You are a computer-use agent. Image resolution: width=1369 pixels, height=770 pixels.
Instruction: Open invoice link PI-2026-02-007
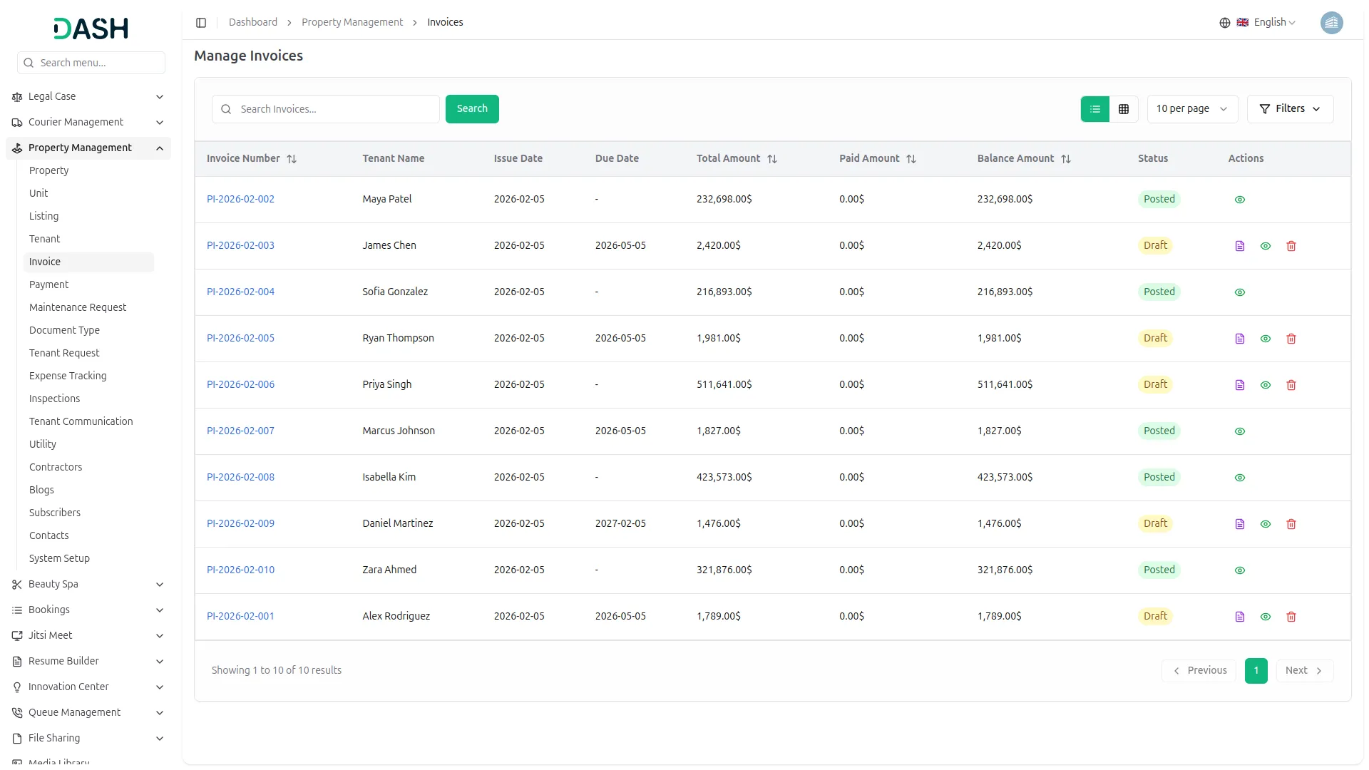click(240, 431)
